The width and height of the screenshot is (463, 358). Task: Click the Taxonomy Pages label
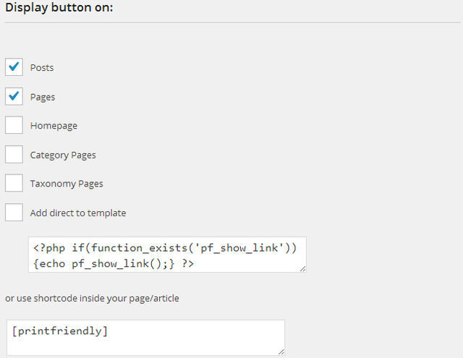[67, 184]
